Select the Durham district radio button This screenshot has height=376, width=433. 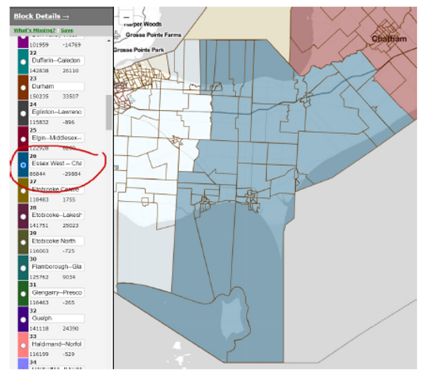pyautogui.click(x=23, y=88)
